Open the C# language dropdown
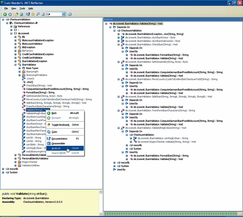The width and height of the screenshot is (243, 217). pyautogui.click(x=64, y=14)
